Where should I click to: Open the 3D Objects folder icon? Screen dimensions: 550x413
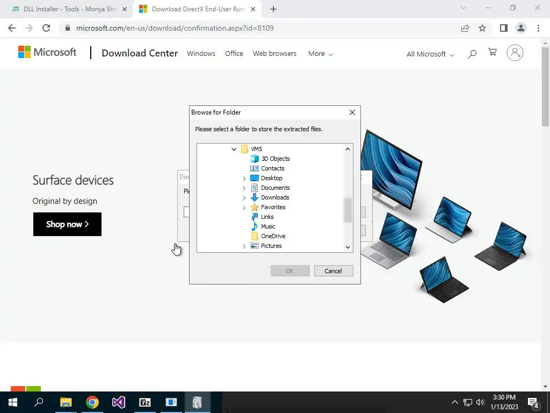click(x=255, y=159)
